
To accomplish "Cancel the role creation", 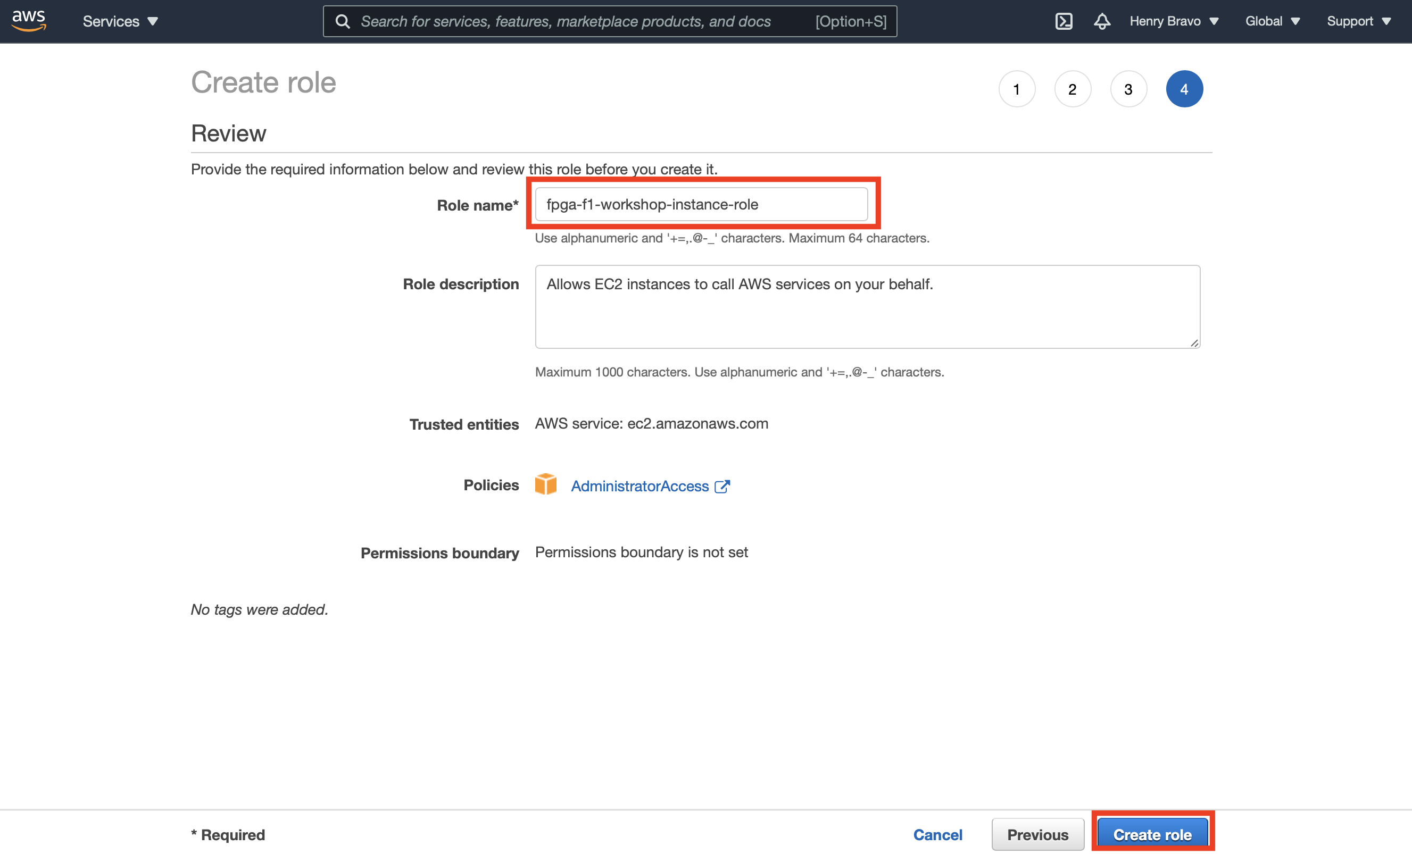I will [x=937, y=834].
